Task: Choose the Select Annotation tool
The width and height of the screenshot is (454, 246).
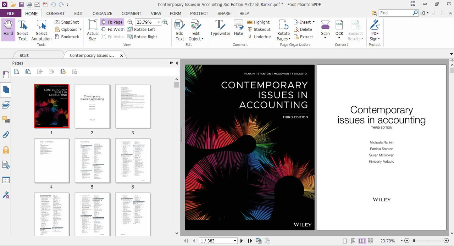Action: (41, 30)
